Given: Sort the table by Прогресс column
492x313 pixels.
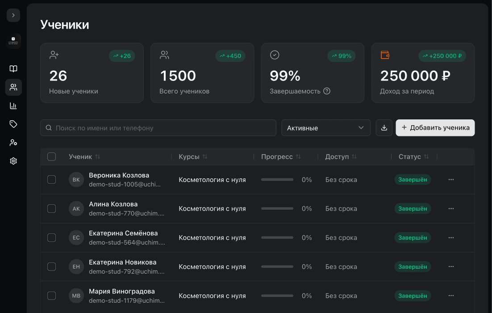Looking at the screenshot, I should point(298,156).
